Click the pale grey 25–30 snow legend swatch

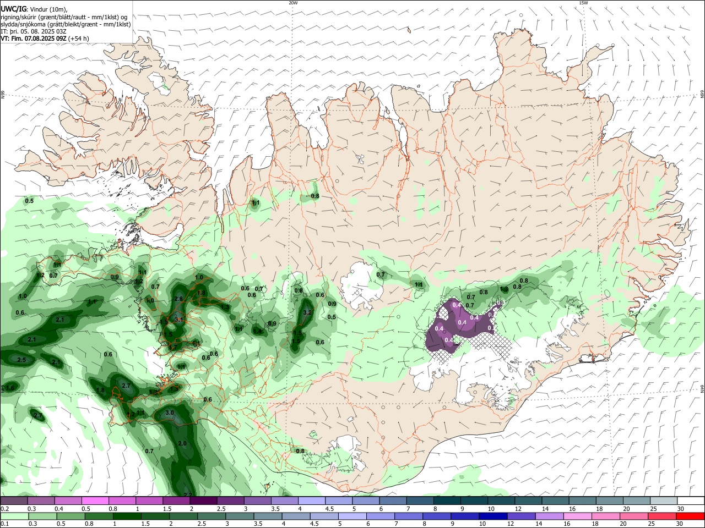point(664,501)
